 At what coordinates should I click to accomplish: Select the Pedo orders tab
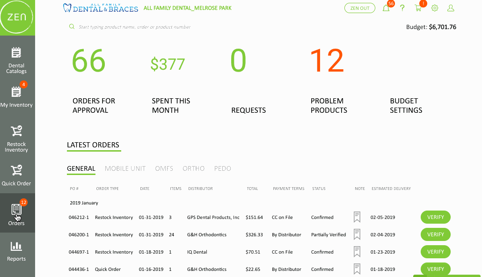click(222, 168)
